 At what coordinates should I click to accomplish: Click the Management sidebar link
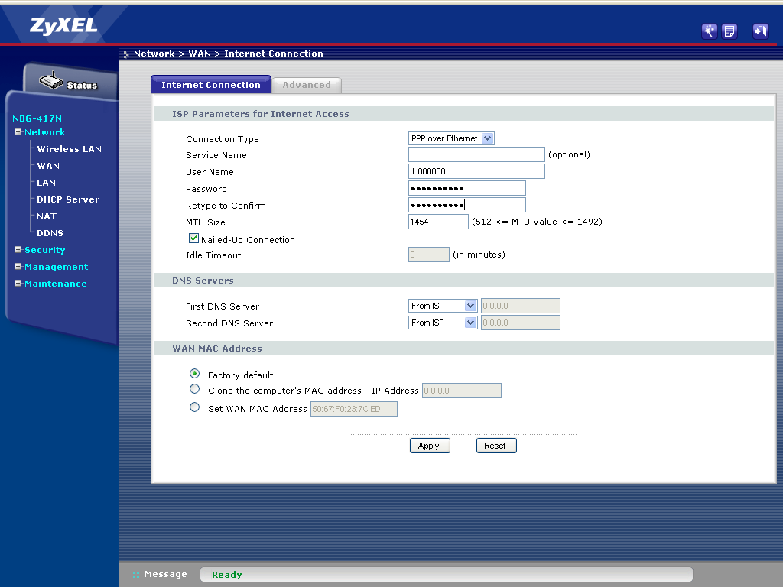coord(56,267)
